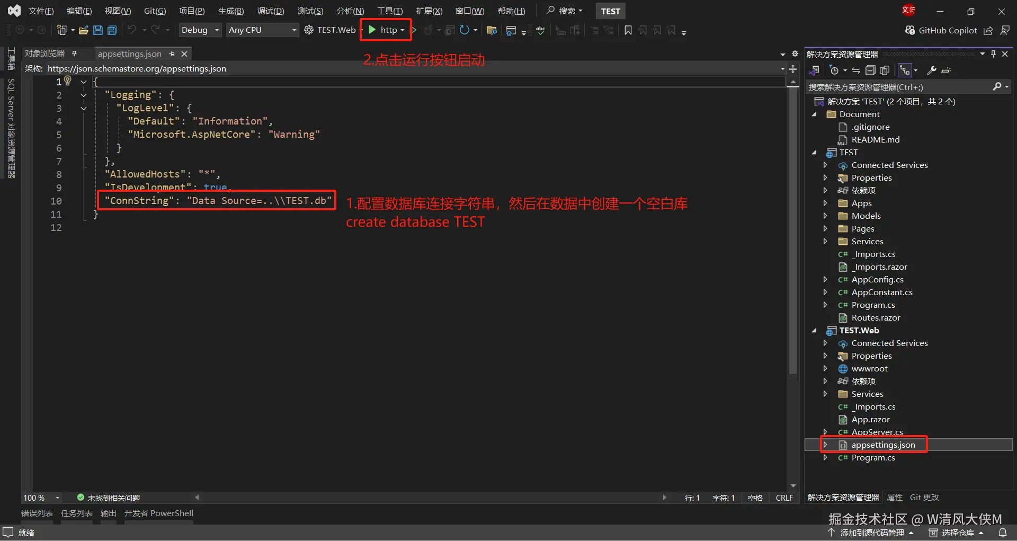
Task: Collapse the Document folder node
Action: [814, 114]
